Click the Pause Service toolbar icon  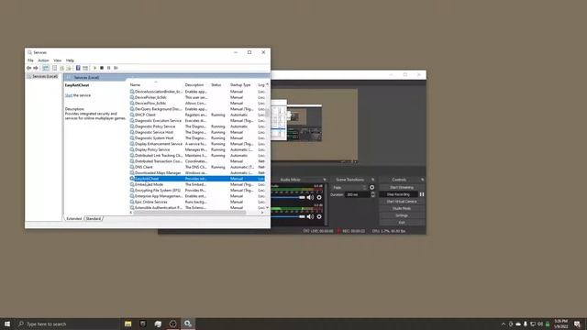click(x=109, y=68)
